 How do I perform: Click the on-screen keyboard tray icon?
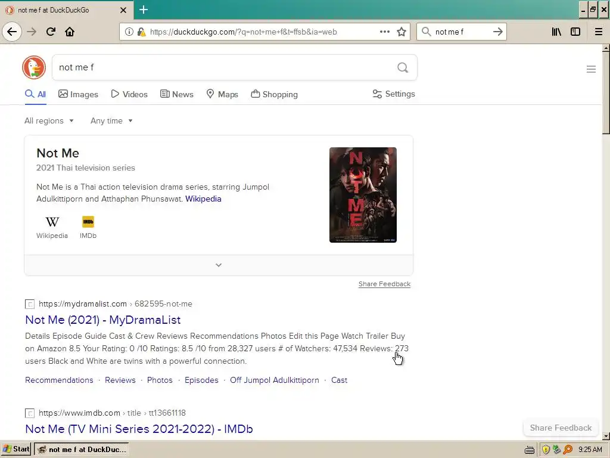pyautogui.click(x=530, y=450)
